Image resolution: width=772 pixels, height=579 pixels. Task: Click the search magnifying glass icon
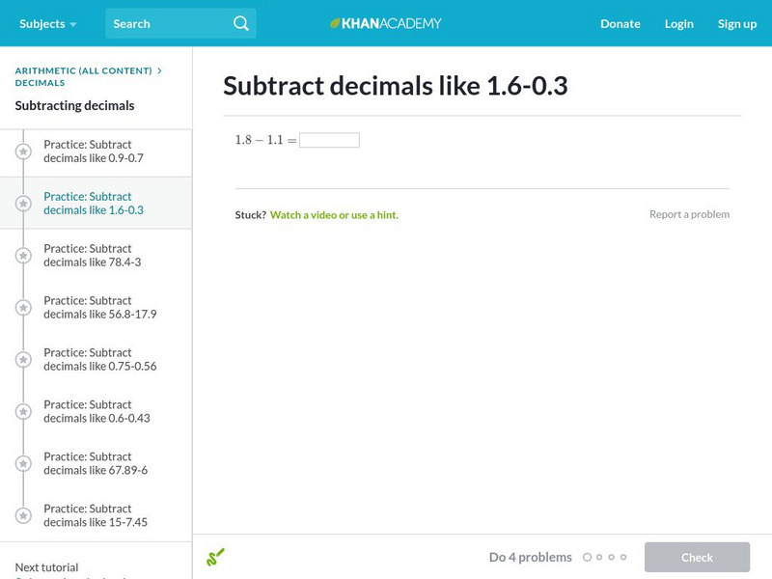[x=241, y=23]
